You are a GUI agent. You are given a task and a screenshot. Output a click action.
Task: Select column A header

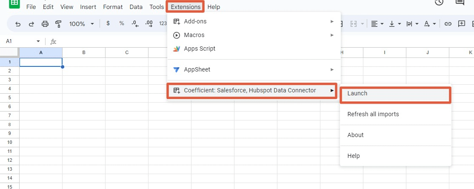[41, 53]
